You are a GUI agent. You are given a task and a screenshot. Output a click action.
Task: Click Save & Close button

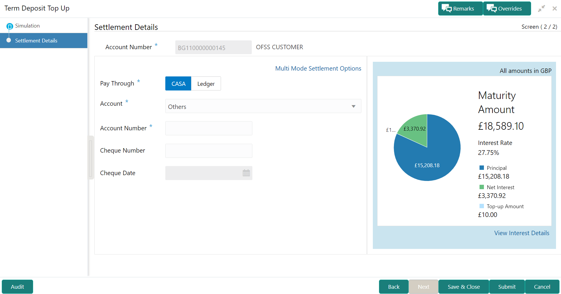coord(464,287)
